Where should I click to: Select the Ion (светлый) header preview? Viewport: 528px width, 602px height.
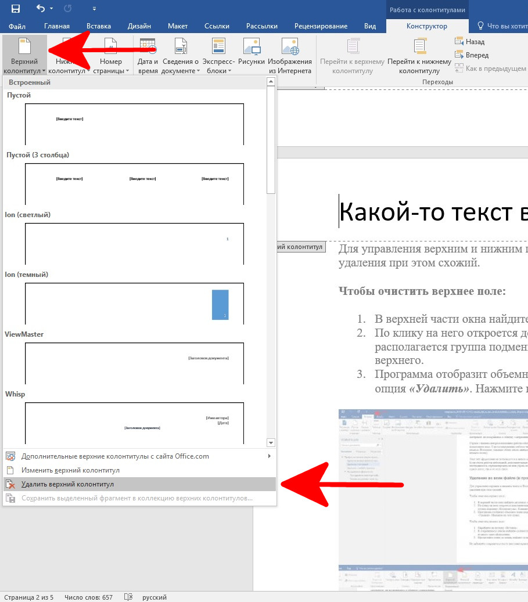(x=135, y=244)
